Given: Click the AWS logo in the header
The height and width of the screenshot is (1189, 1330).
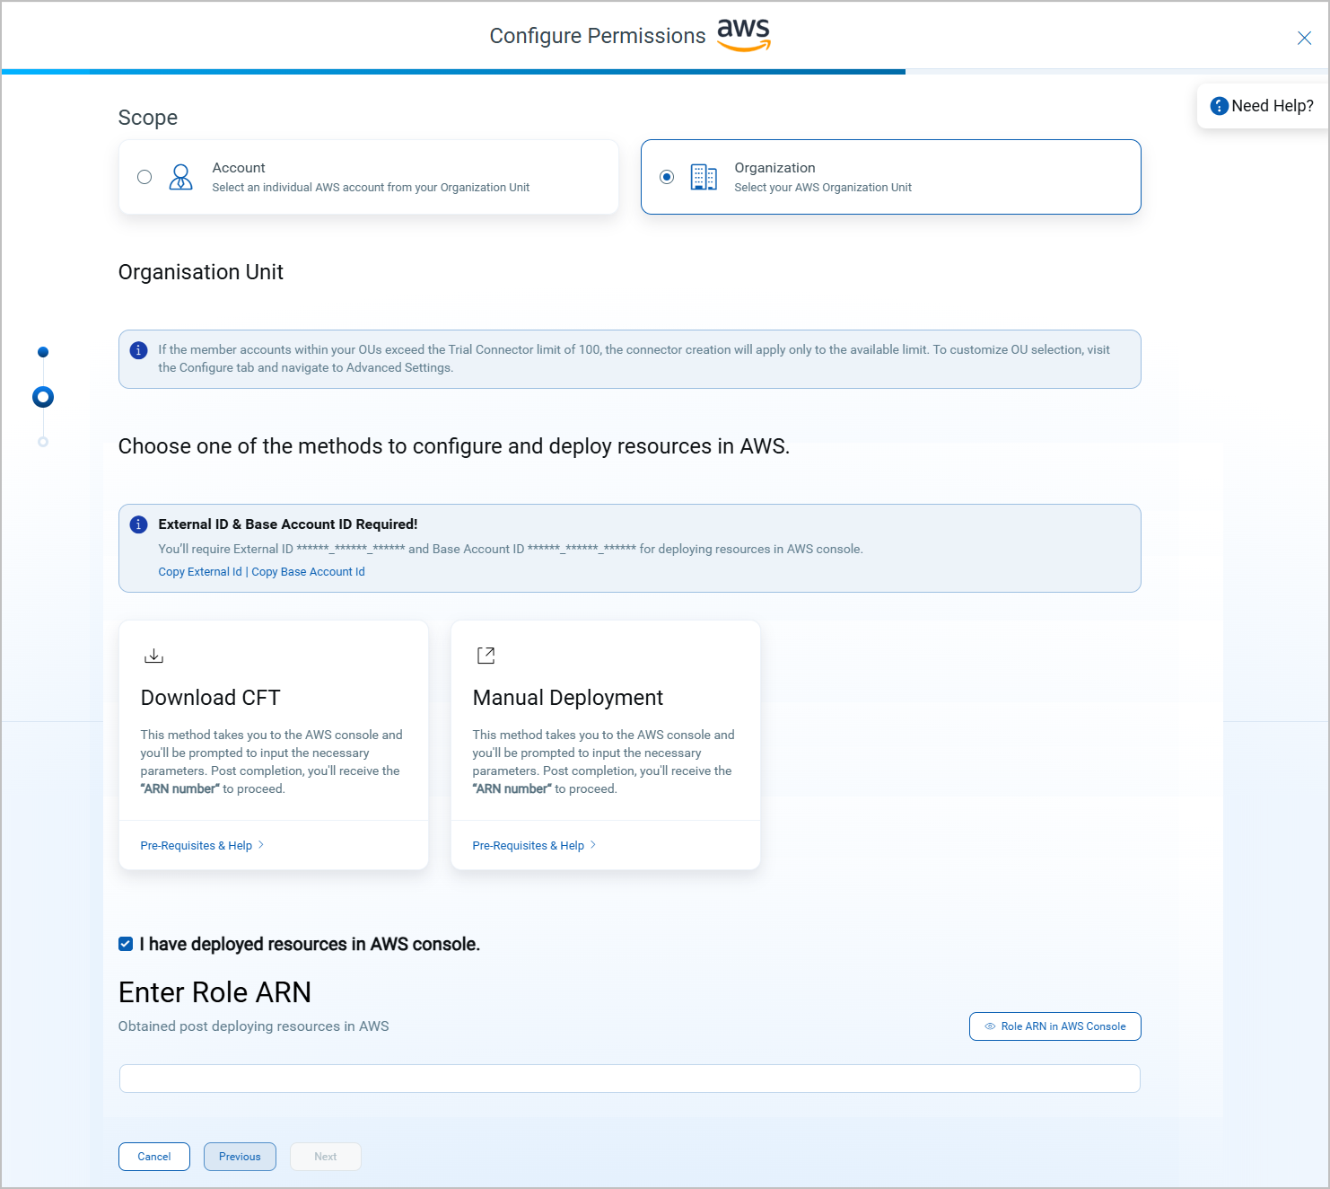Looking at the screenshot, I should [x=743, y=34].
